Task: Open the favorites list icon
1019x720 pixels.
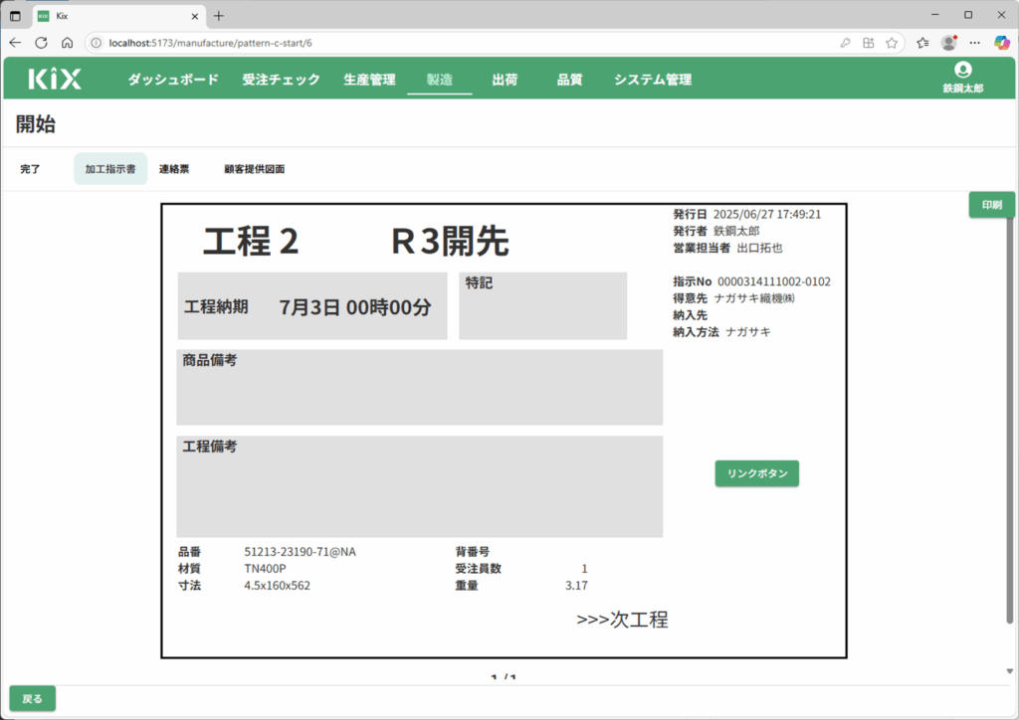Action: (x=922, y=43)
